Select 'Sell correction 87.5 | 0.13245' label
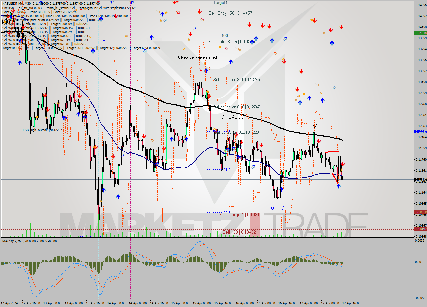427x307 pixels. (237, 80)
